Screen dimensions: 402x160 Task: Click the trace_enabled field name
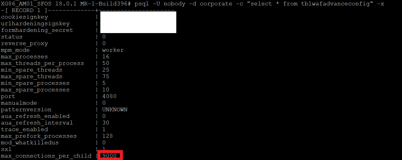point(24,129)
